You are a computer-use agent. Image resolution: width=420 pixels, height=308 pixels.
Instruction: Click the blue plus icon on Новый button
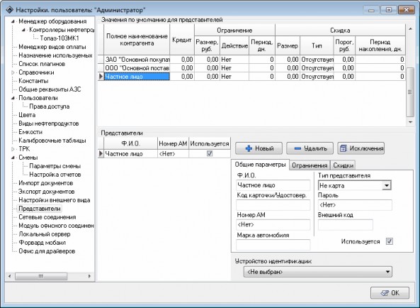249,148
